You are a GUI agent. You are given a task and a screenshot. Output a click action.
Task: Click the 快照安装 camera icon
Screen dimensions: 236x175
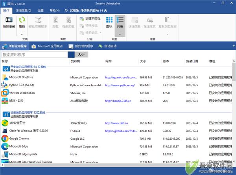coord(9,20)
